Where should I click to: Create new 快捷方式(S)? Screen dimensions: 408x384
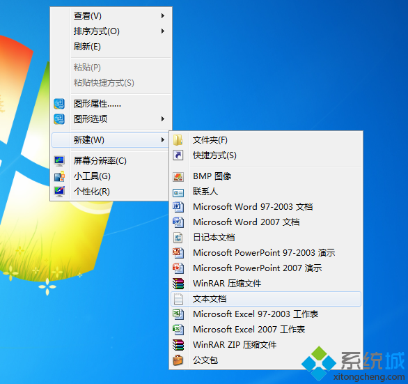(266, 155)
